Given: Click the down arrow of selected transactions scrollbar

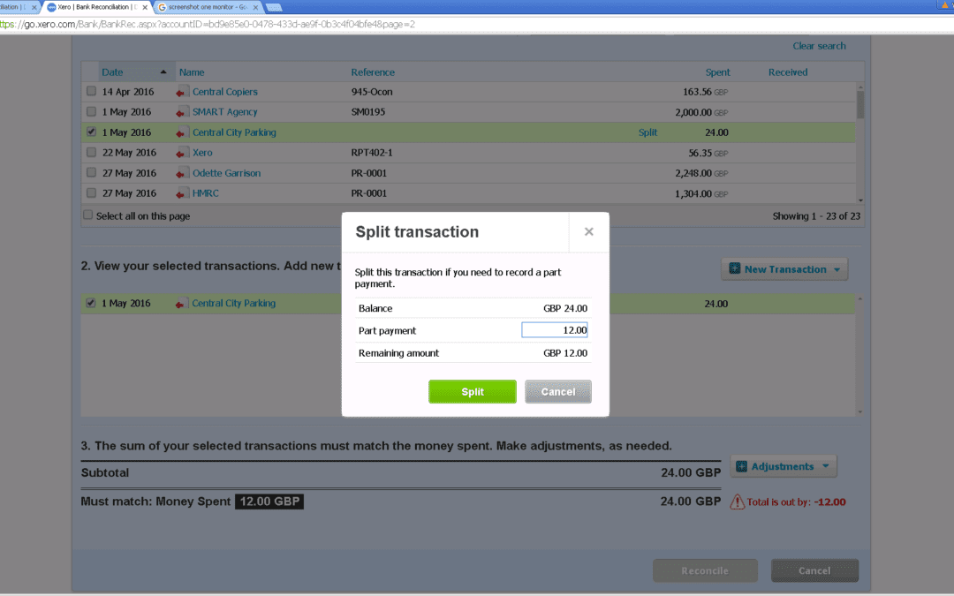Looking at the screenshot, I should pos(859,411).
